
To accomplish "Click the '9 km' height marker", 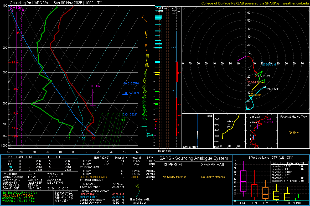I will coord(15,62).
